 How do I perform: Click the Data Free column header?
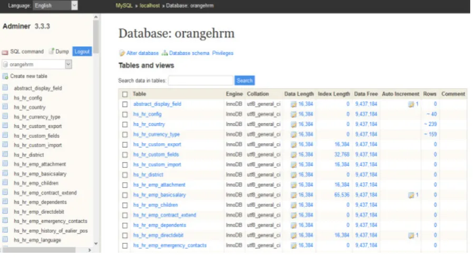click(366, 94)
